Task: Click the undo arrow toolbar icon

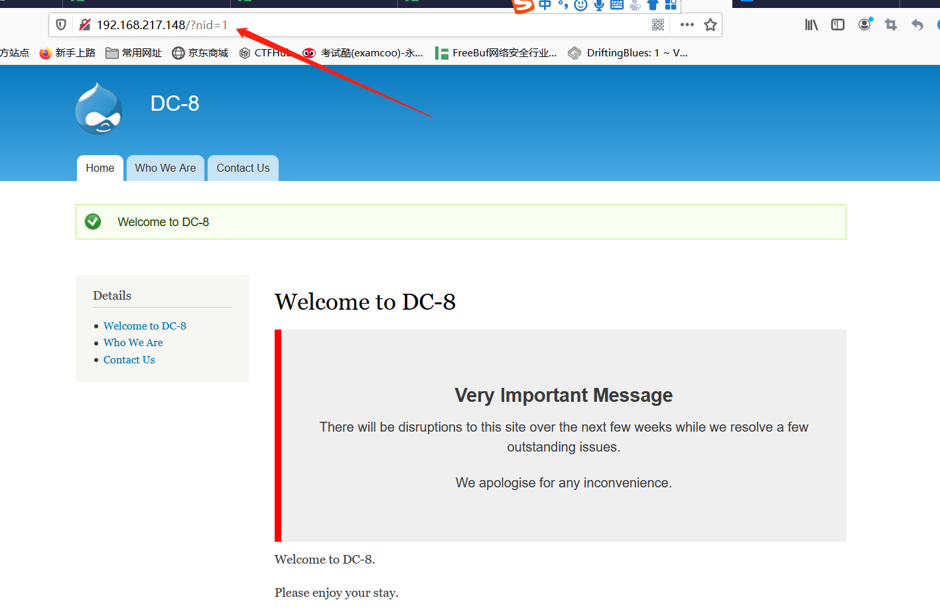Action: 917,25
